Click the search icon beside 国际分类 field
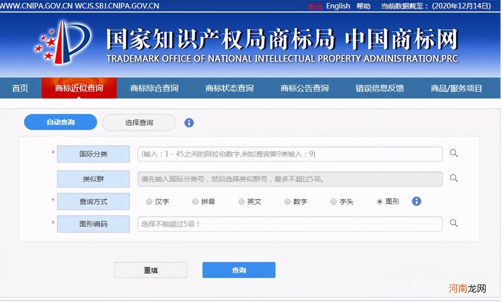502x302 pixels. pos(454,153)
